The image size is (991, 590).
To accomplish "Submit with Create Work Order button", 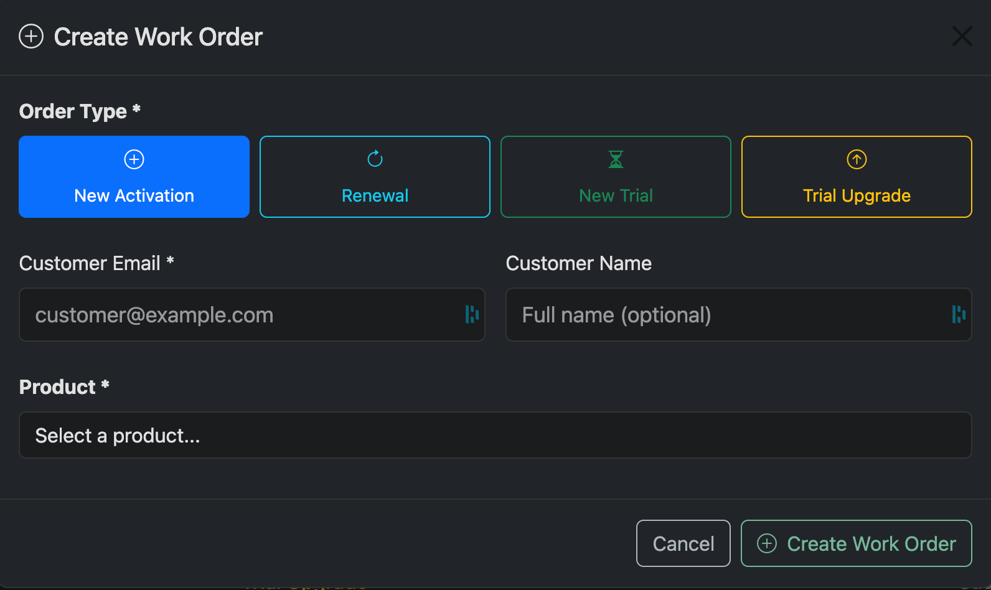I will [x=857, y=543].
